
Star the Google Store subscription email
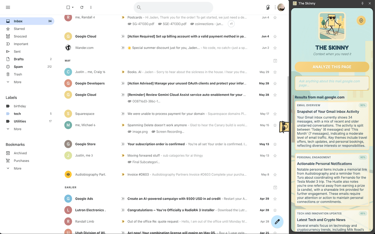275,144
